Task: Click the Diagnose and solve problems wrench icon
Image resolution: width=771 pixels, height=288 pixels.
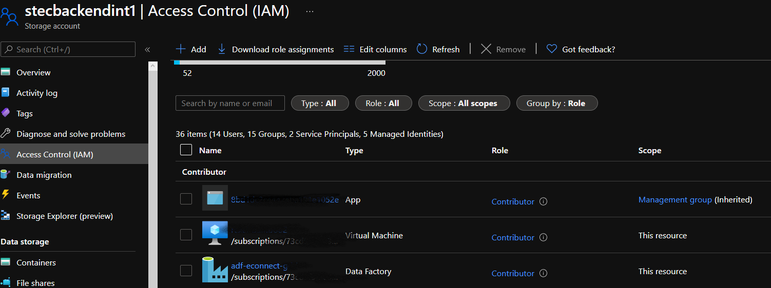Action: tap(6, 134)
